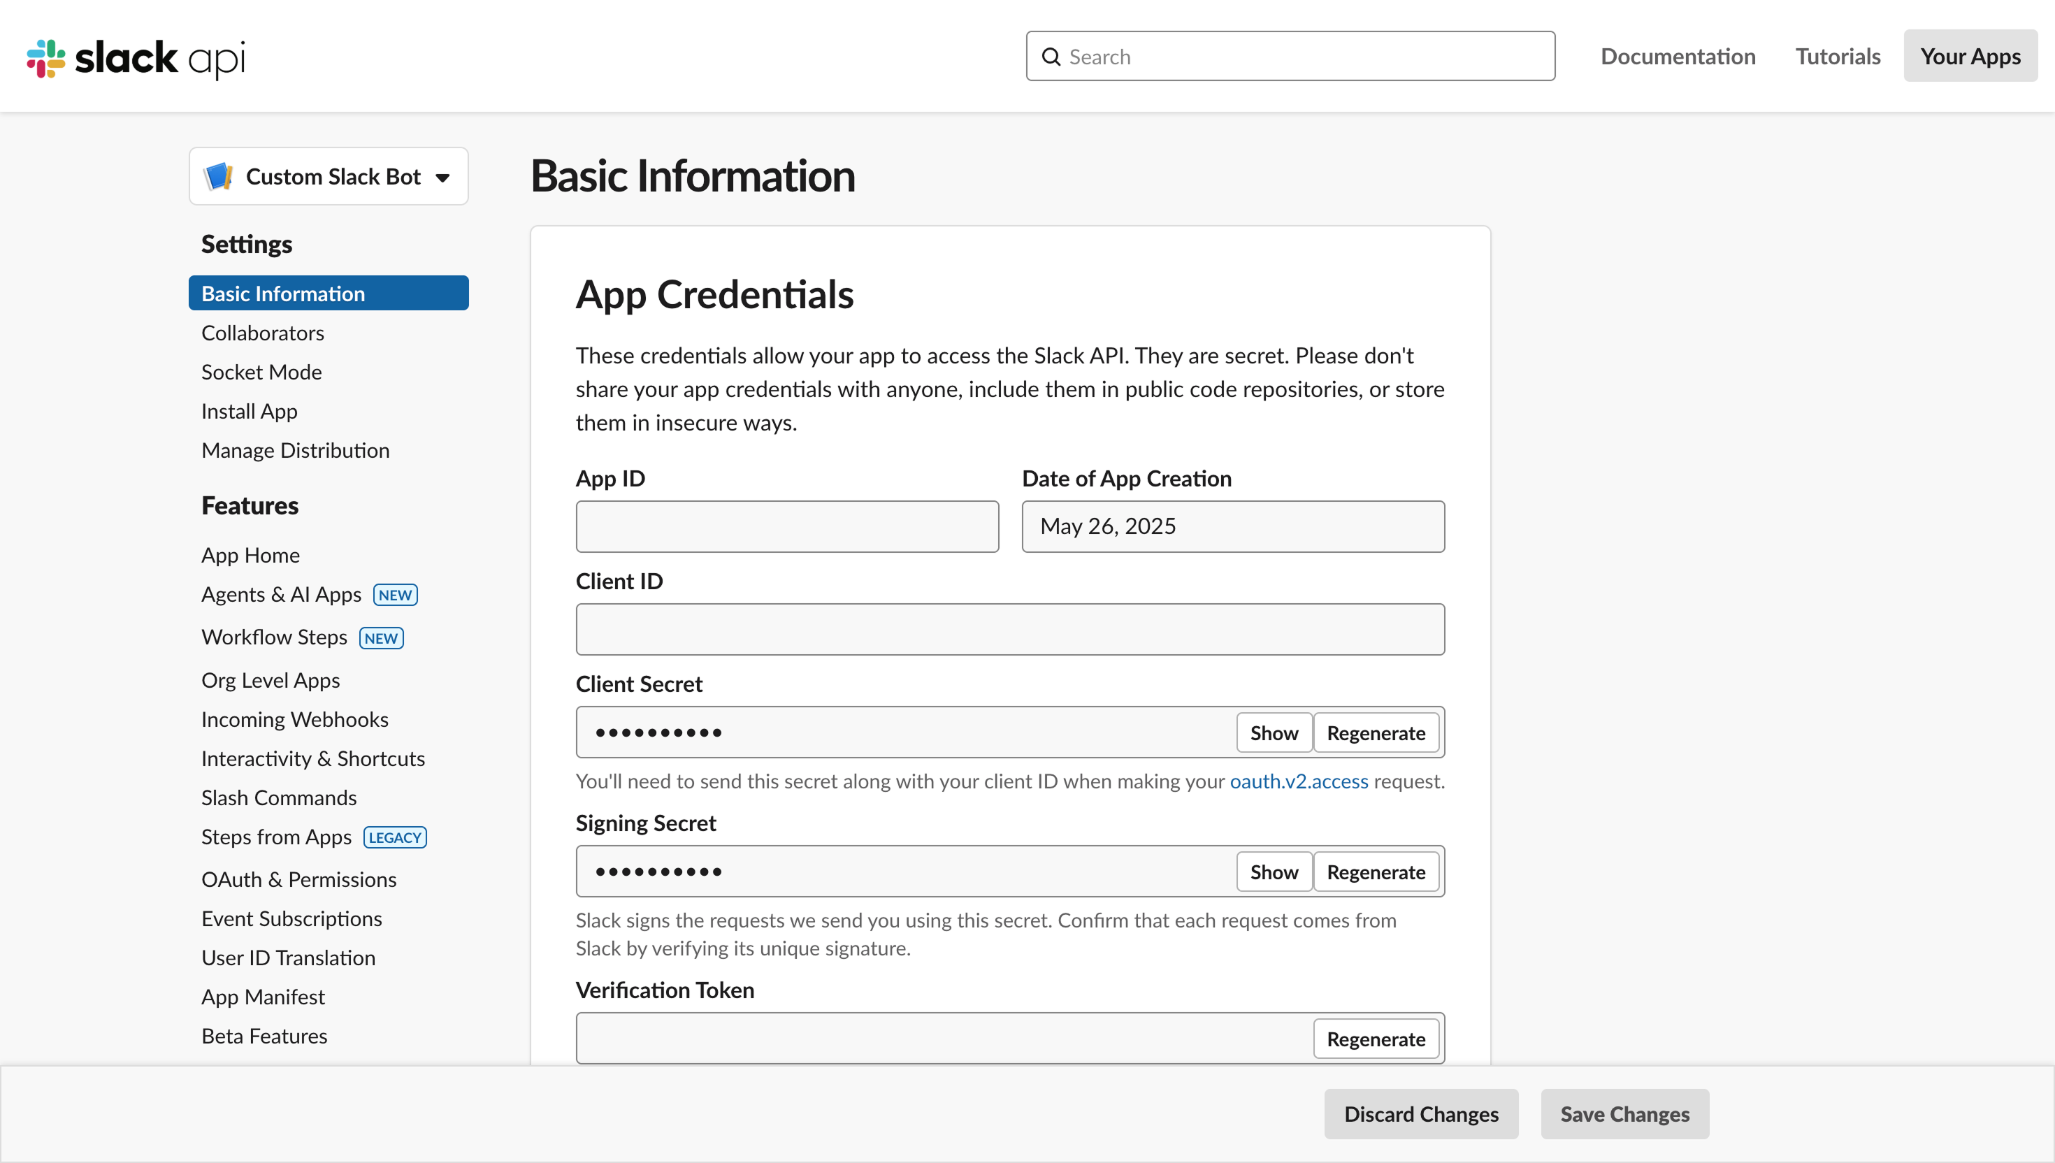Screen dimensions: 2055x1163
Task: Go to Your Apps
Action: (x=1970, y=56)
